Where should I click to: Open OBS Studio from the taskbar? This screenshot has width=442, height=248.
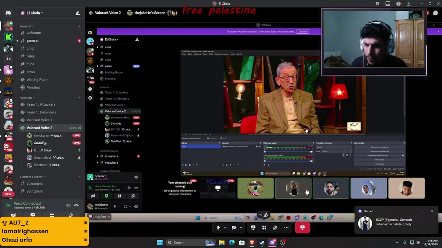point(282,242)
